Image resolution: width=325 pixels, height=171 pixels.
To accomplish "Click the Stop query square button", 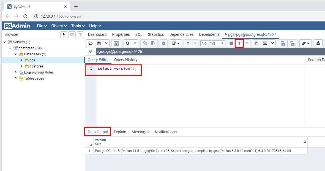I will pyautogui.click(x=231, y=43).
